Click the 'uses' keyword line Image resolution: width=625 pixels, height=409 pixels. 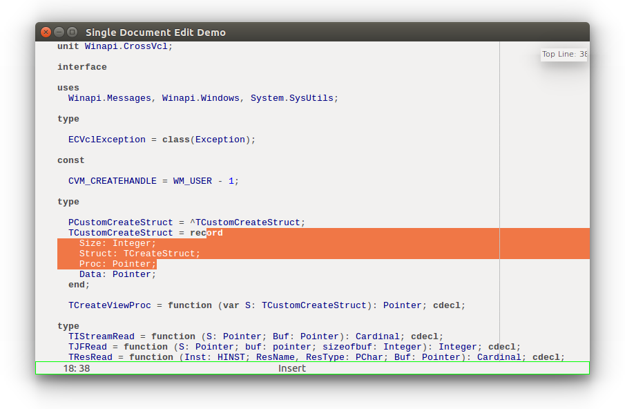point(68,88)
